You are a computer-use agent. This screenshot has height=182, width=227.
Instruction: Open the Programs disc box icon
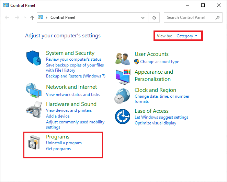(x=34, y=144)
